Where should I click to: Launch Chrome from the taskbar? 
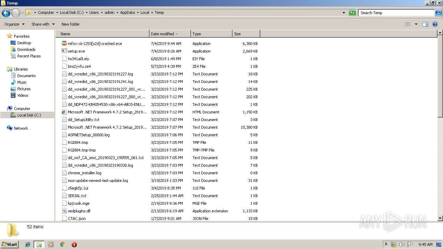tap(63, 245)
